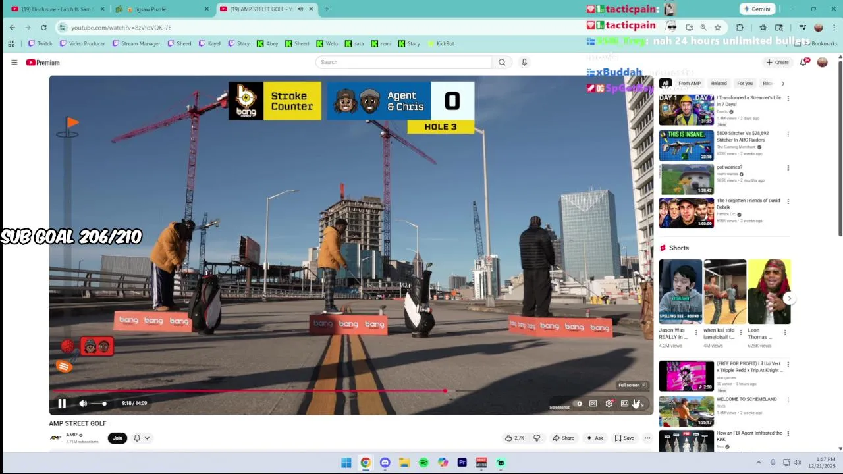Viewport: 843px width, 474px height.
Task: Open the Create menu
Action: tap(777, 62)
